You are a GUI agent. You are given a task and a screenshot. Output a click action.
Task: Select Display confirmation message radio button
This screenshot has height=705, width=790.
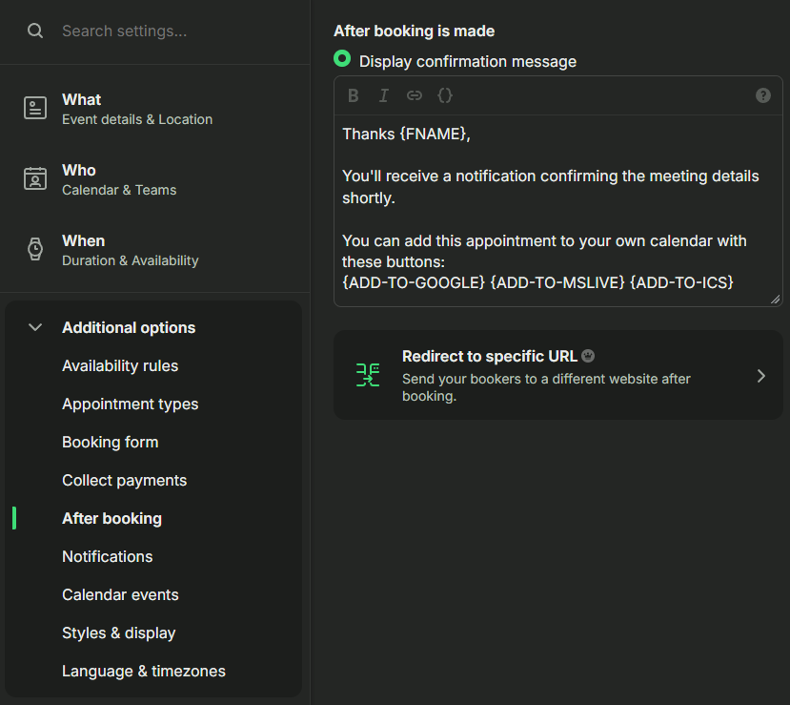(342, 59)
